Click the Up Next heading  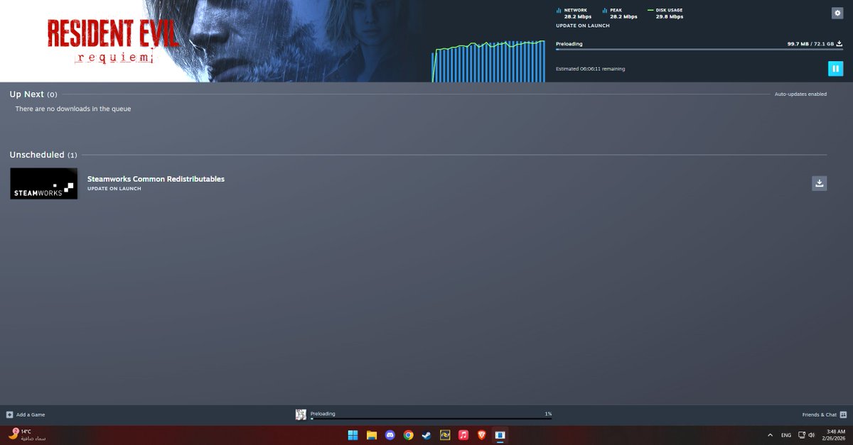27,94
